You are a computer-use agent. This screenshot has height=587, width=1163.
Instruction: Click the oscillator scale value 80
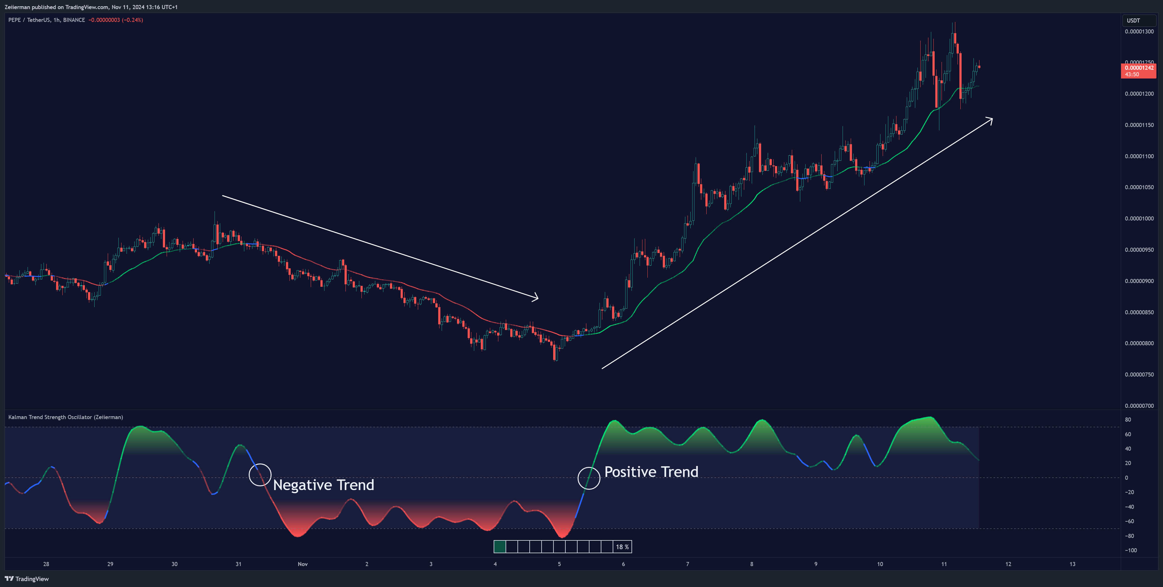pyautogui.click(x=1128, y=420)
